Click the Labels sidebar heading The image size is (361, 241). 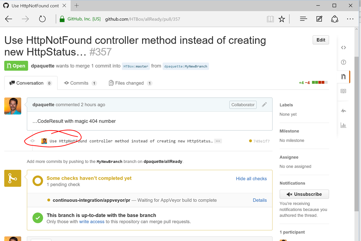pyautogui.click(x=286, y=105)
